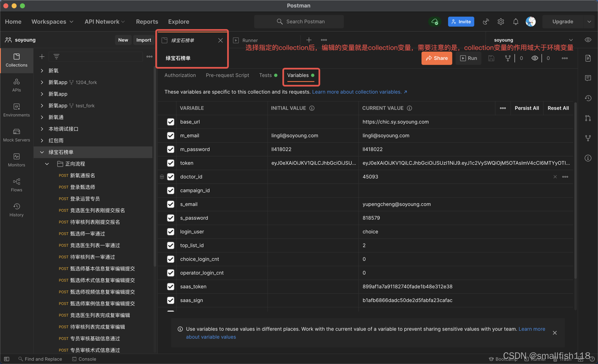This screenshot has width=598, height=364.
Task: Toggle the login_user variable checkbox
Action: (x=171, y=232)
